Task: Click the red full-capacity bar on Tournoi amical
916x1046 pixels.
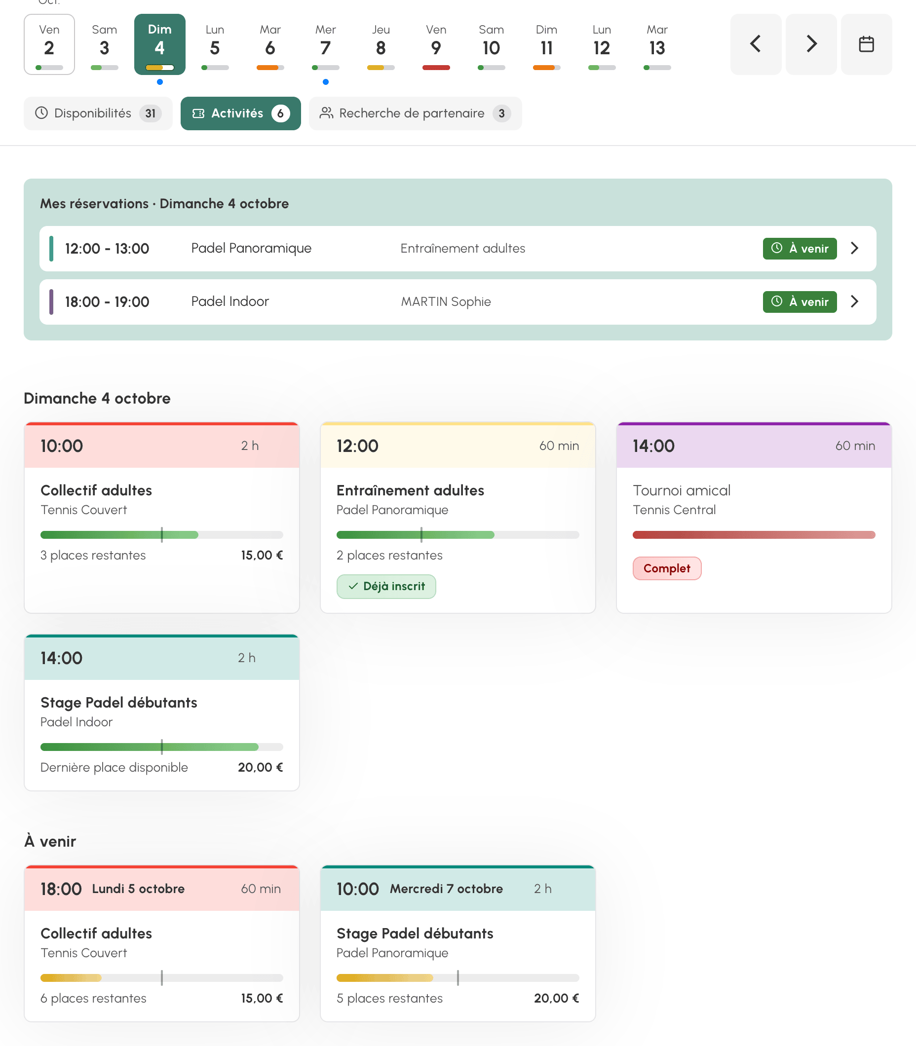Action: [754, 534]
